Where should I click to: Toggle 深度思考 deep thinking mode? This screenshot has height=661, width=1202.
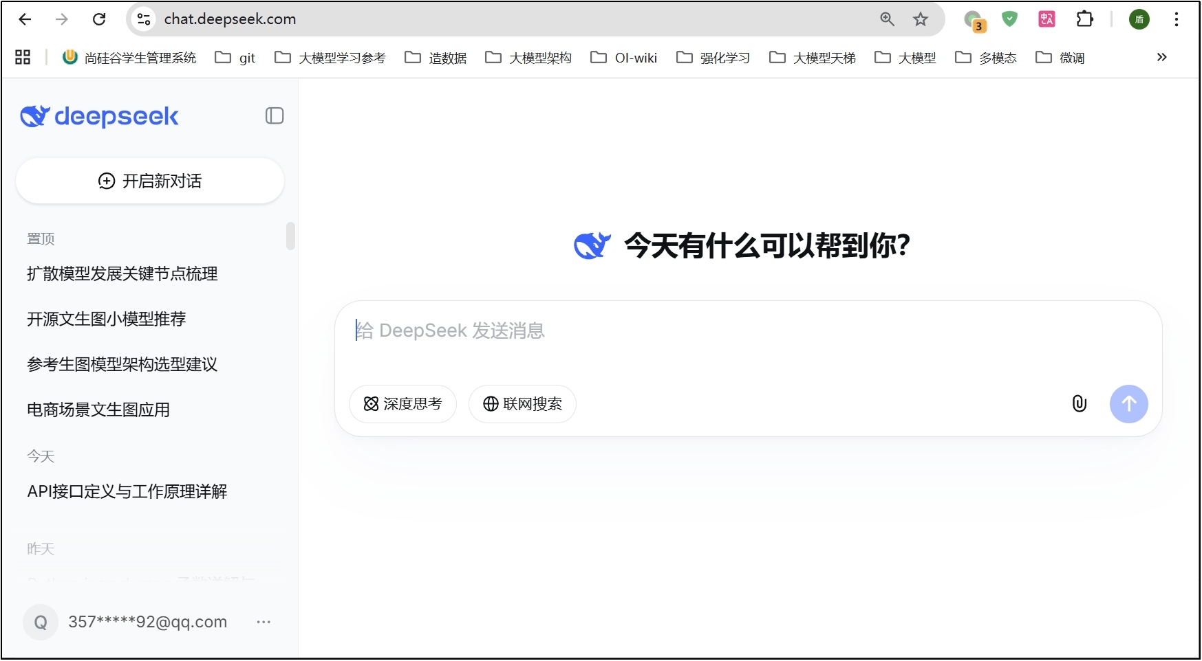pos(403,404)
